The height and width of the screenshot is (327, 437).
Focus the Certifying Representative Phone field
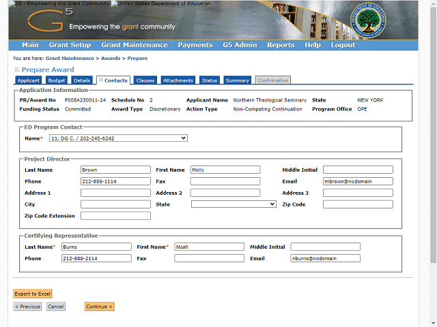[x=96, y=258]
